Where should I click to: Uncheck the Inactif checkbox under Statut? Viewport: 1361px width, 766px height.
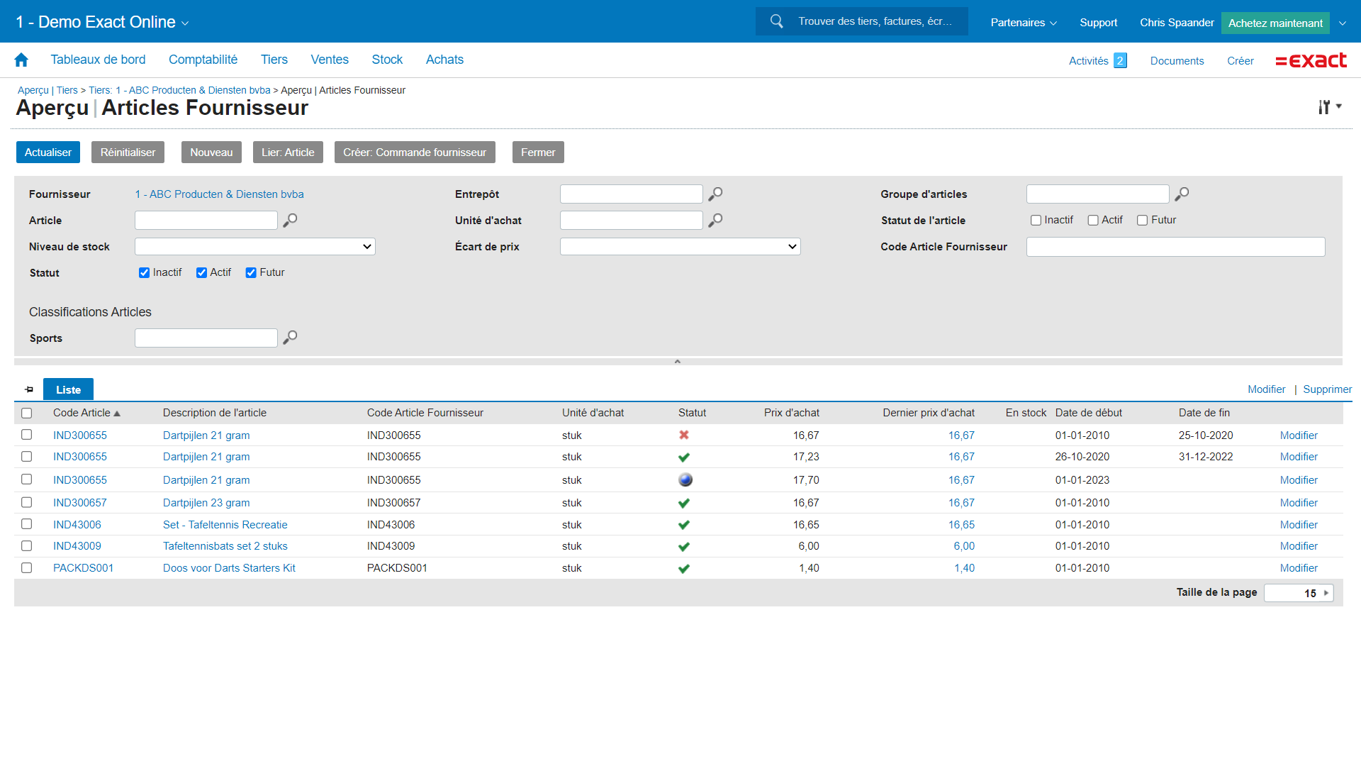pos(145,273)
